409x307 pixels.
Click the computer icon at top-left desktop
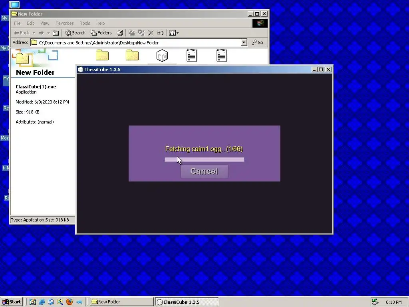[15, 5]
